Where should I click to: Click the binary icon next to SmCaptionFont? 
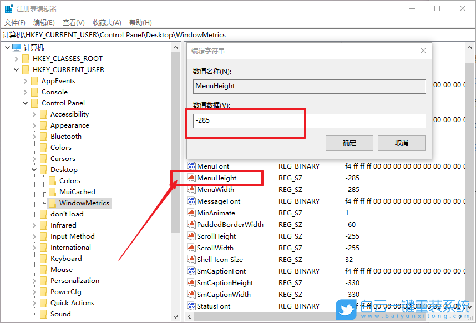point(191,271)
